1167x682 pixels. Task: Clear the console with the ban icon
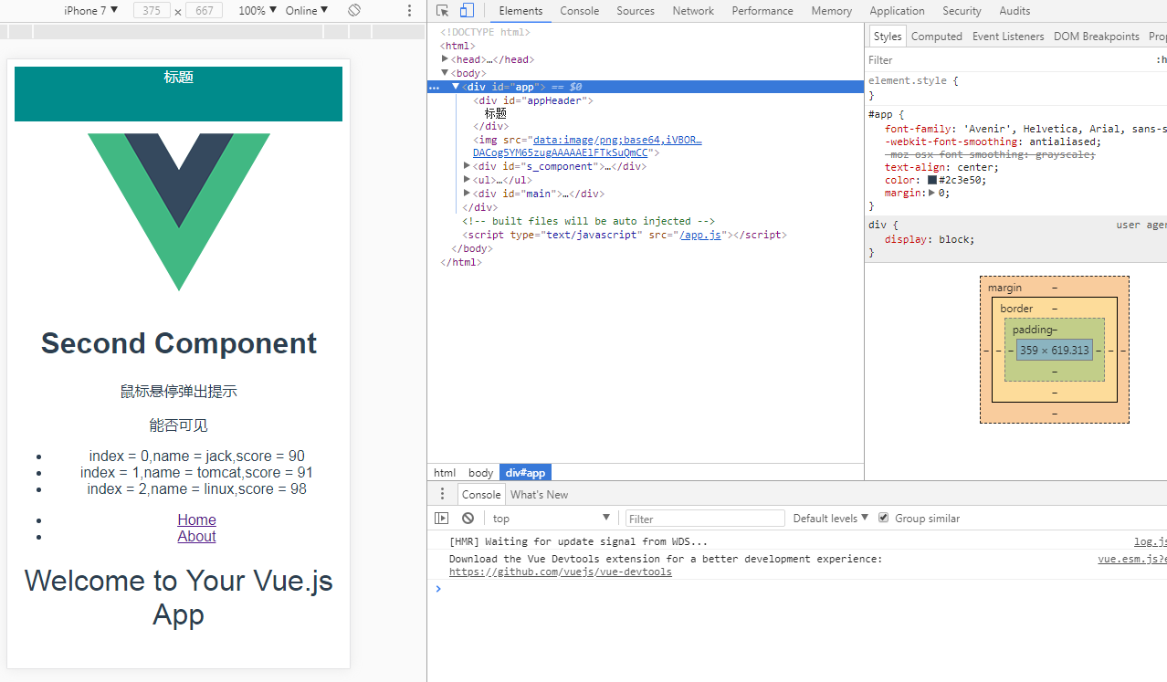click(x=468, y=518)
